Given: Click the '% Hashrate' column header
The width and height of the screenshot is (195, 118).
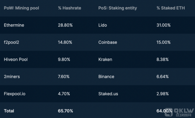Looking at the screenshot, I should [70, 8].
